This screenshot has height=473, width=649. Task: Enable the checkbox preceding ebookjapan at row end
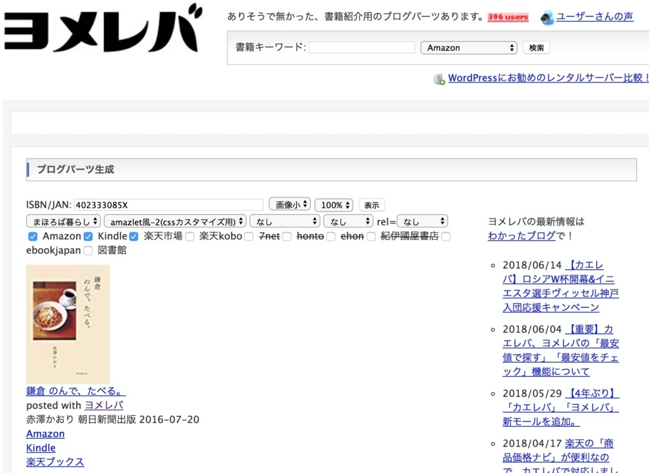coord(446,237)
